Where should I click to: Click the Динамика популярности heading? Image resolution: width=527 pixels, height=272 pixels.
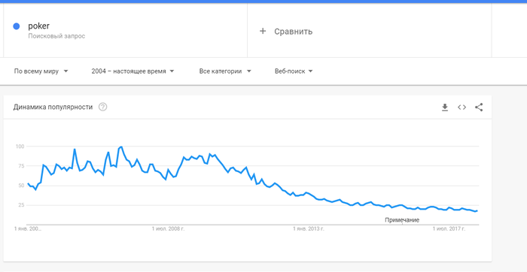53,107
